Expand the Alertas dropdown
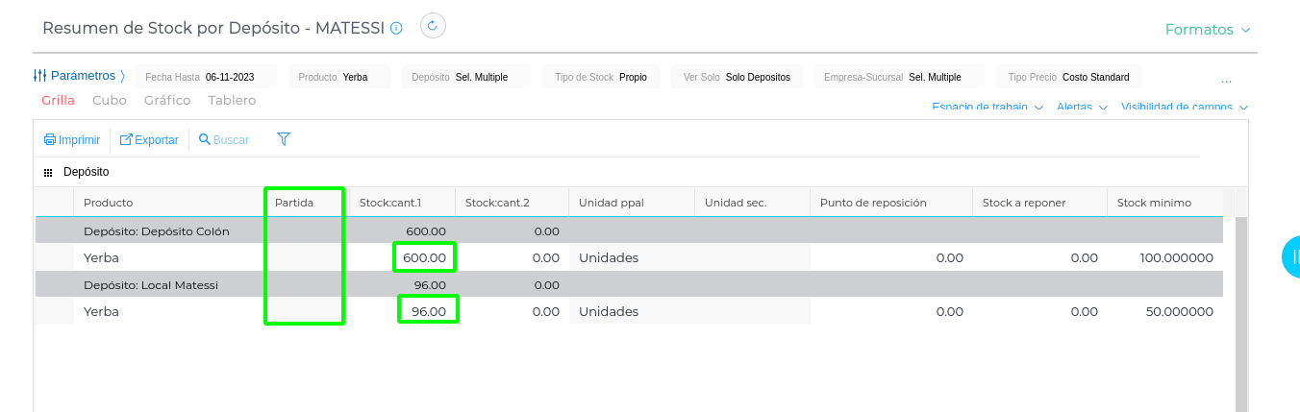Screen dimensions: 1300x412 point(1081,108)
